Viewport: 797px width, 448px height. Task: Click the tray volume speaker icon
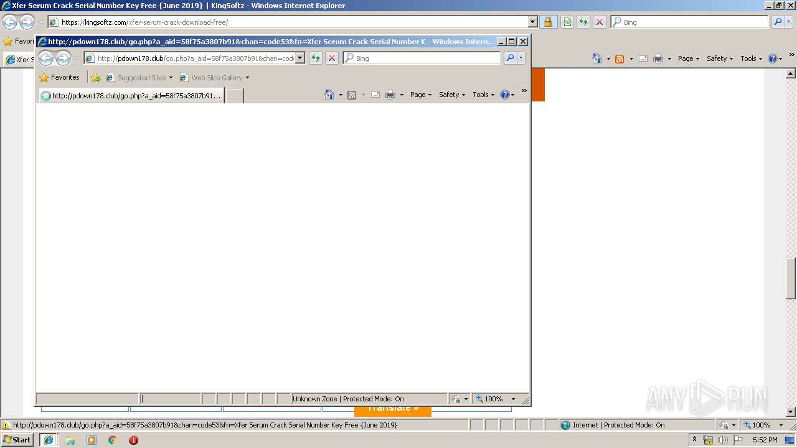point(722,440)
